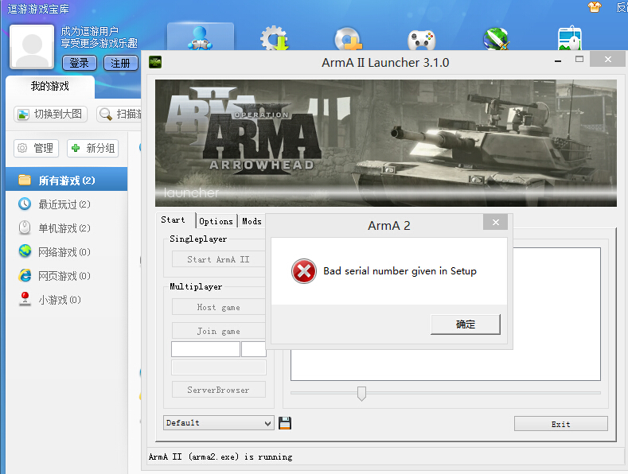Select 网页游戏 (0) category
The height and width of the screenshot is (474, 628).
pyautogui.click(x=67, y=276)
